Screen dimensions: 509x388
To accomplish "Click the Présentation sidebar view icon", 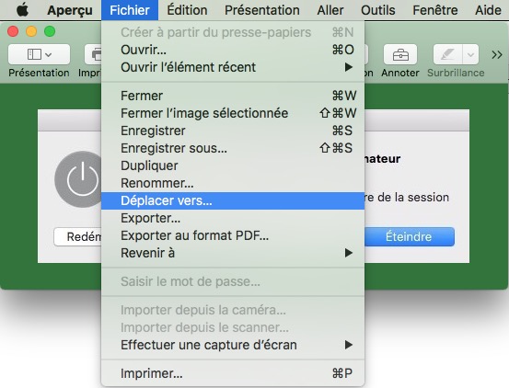I will tap(39, 54).
